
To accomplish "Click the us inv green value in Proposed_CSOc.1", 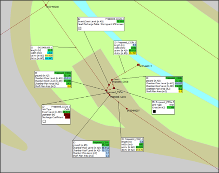I will coord(140,147).
